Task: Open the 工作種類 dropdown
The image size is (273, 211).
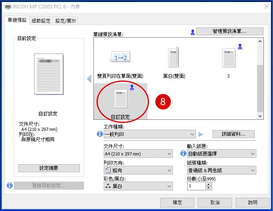Action: 150,134
